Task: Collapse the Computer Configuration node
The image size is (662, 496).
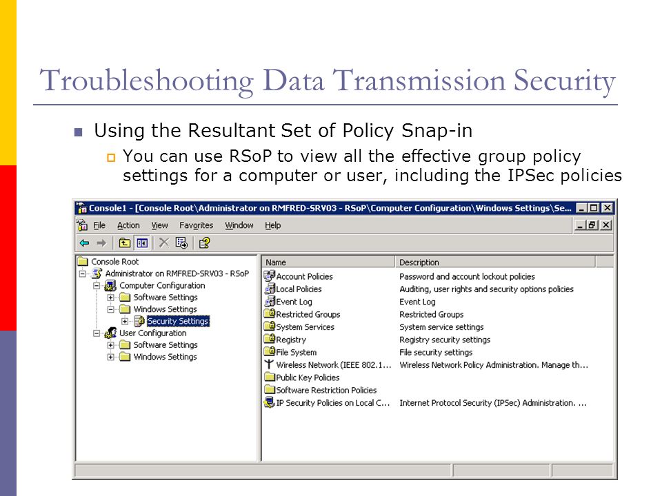Action: pyautogui.click(x=97, y=285)
